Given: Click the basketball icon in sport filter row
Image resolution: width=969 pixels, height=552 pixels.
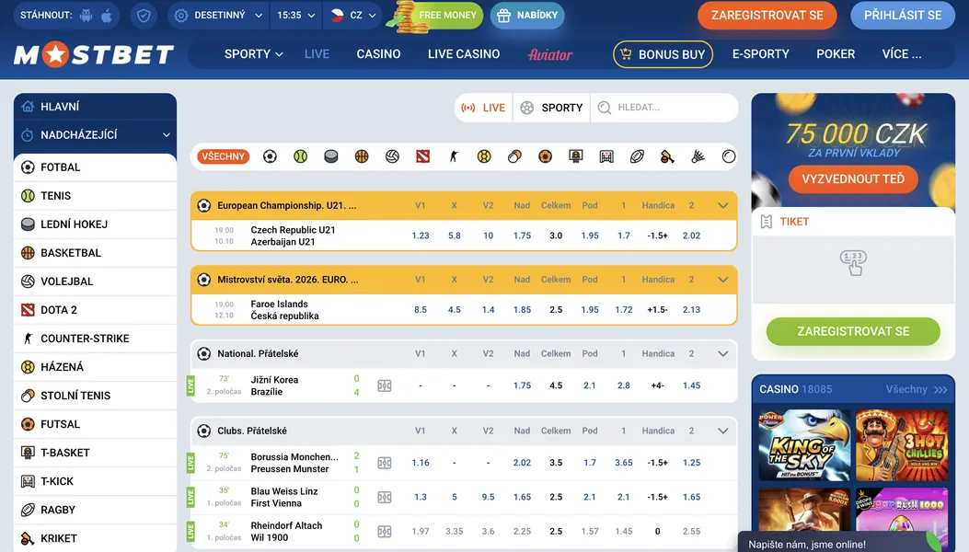Looking at the screenshot, I should (361, 156).
